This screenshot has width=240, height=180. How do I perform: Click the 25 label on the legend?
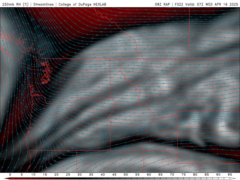tap(68, 175)
